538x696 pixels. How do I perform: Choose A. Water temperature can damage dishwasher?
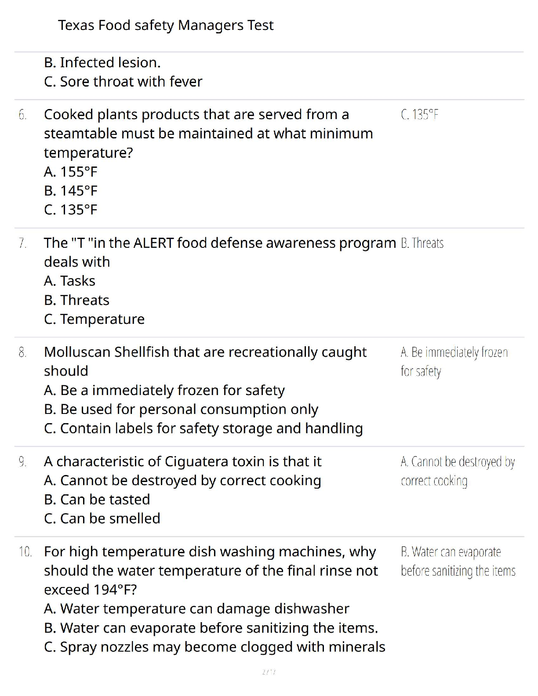[x=196, y=609]
